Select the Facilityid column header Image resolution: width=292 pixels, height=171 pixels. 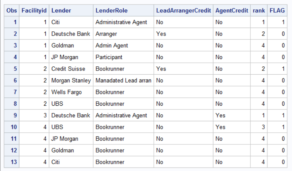click(34, 11)
